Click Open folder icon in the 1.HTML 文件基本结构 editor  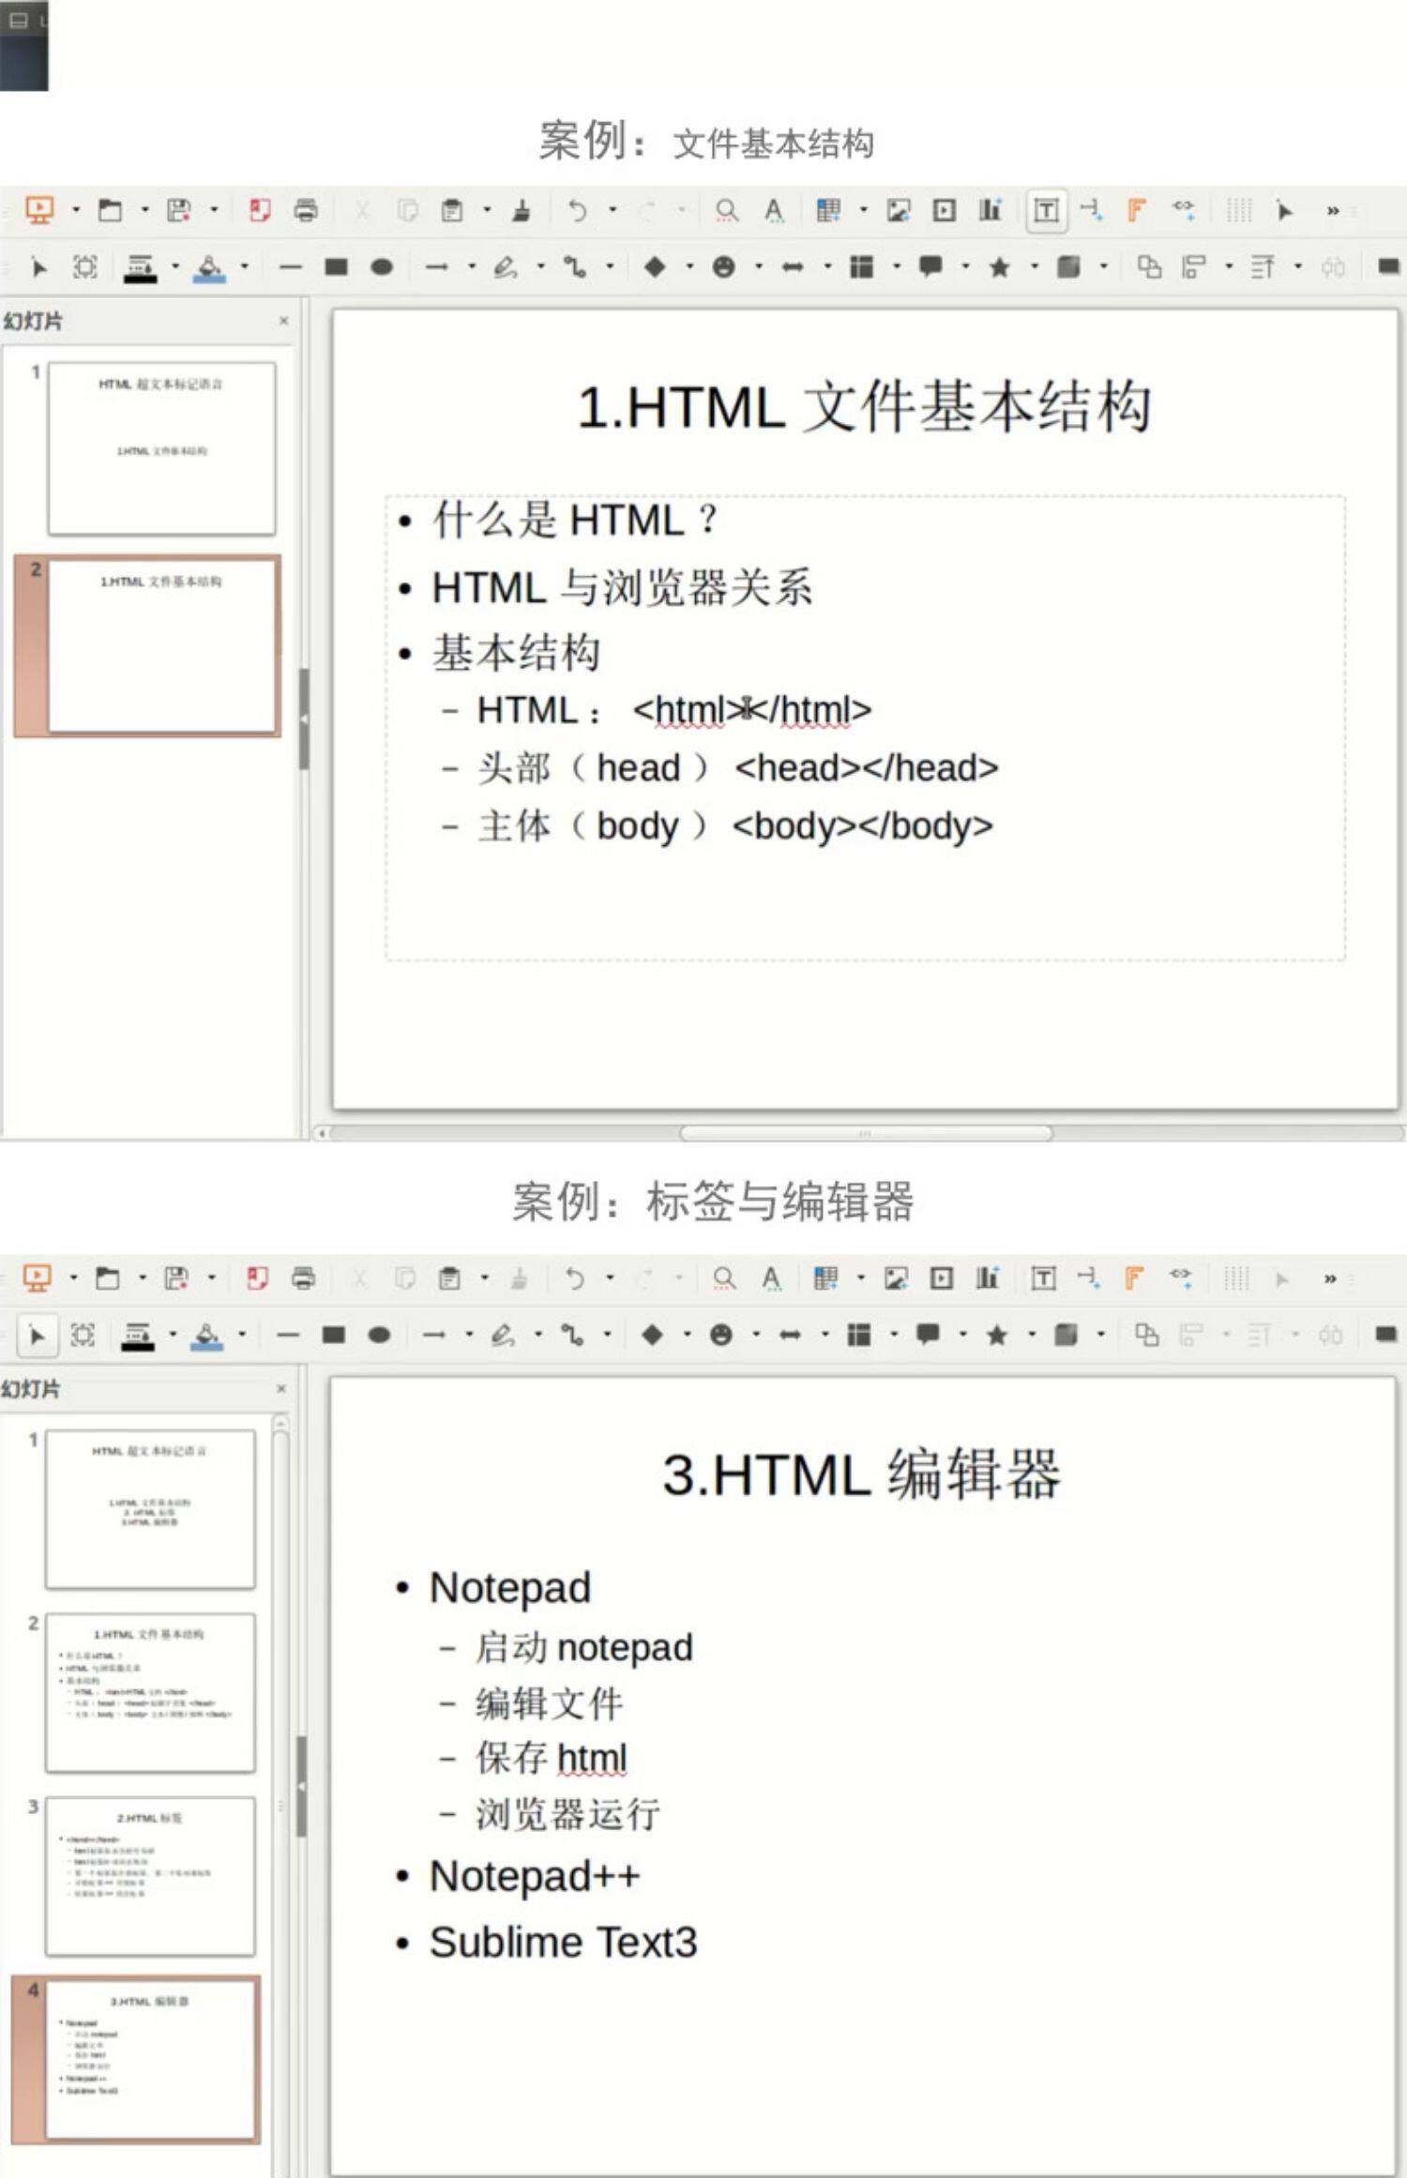[x=110, y=210]
